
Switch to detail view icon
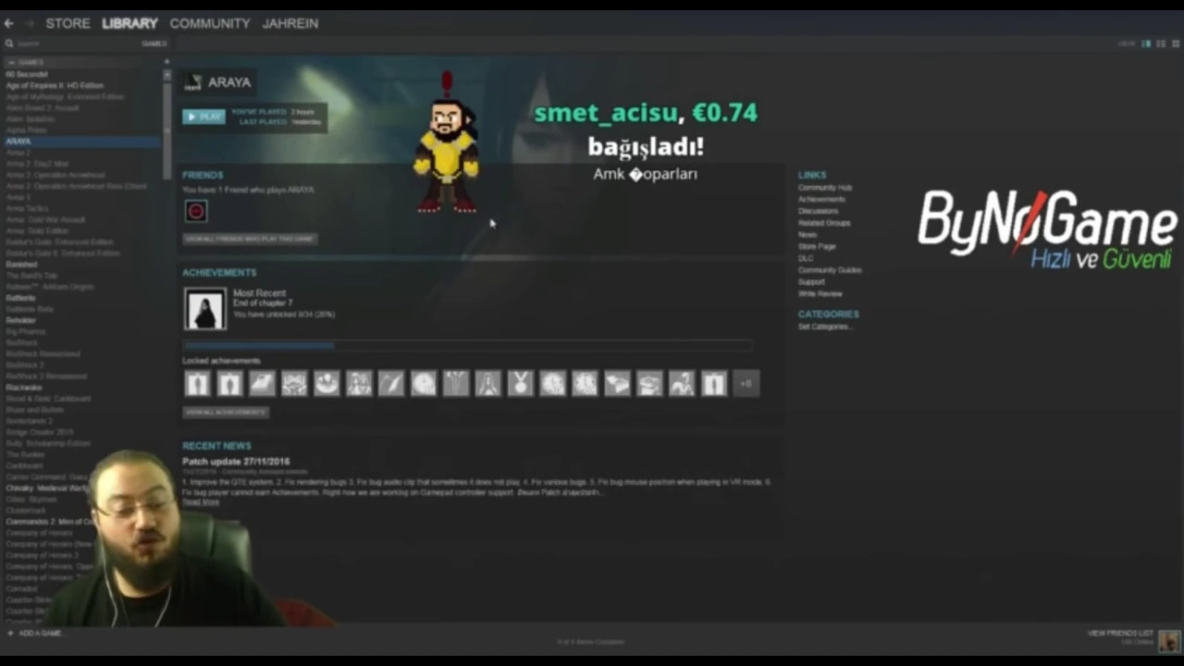[1146, 43]
